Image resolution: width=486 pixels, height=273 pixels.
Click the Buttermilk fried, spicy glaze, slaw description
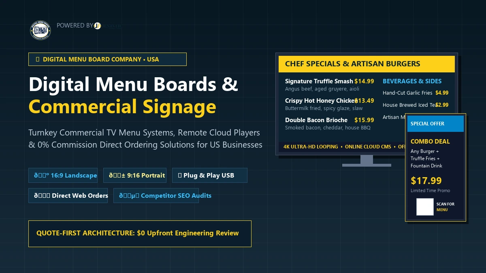tap(324, 108)
